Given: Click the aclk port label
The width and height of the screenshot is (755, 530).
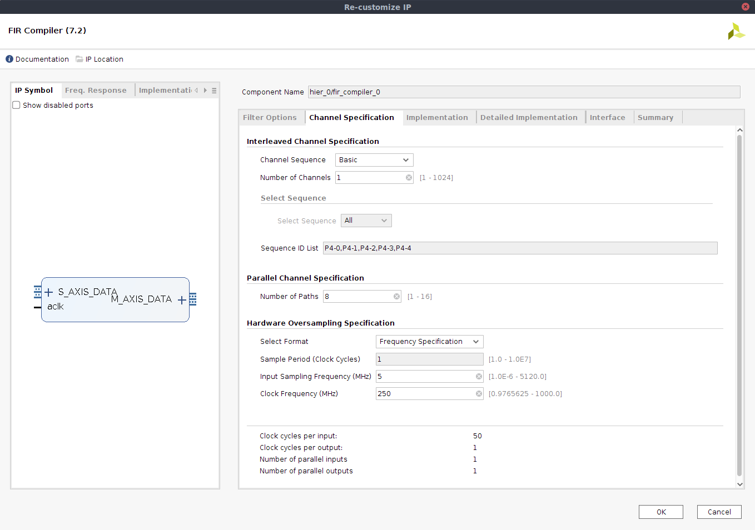Looking at the screenshot, I should pos(56,307).
